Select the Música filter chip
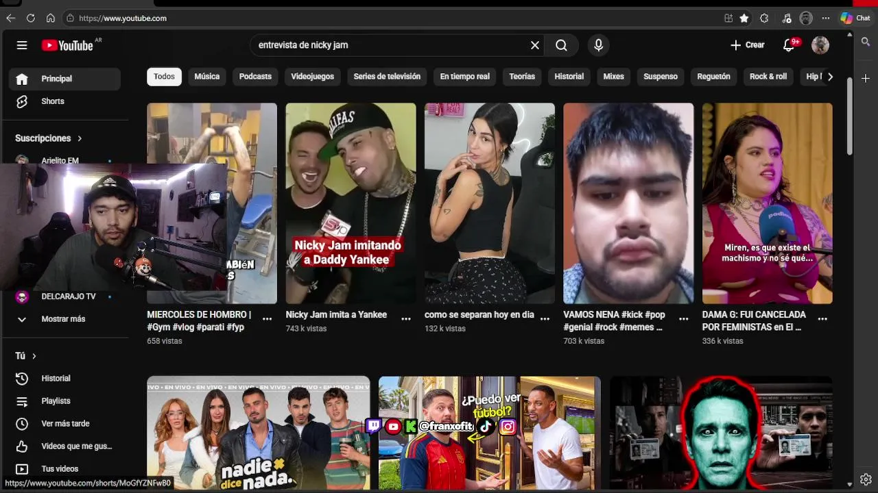 click(x=206, y=77)
